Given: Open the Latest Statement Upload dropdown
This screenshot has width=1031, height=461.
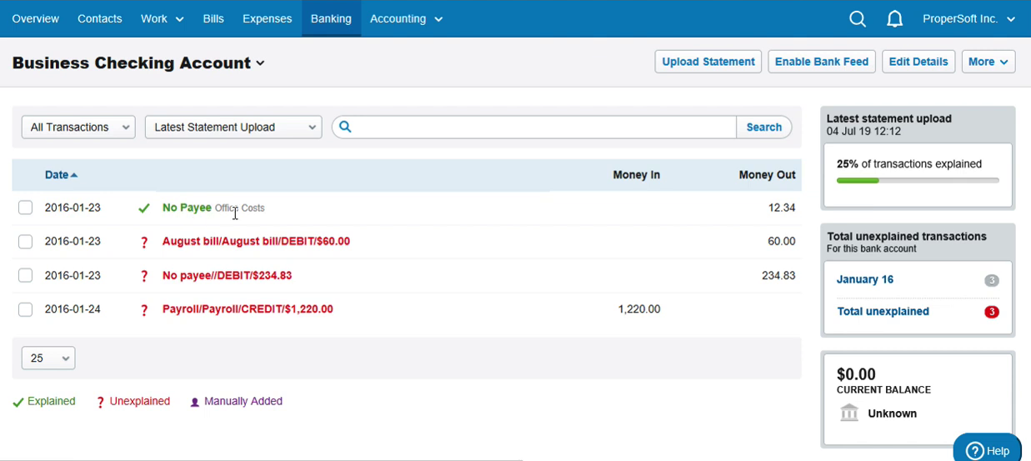Looking at the screenshot, I should [x=233, y=127].
